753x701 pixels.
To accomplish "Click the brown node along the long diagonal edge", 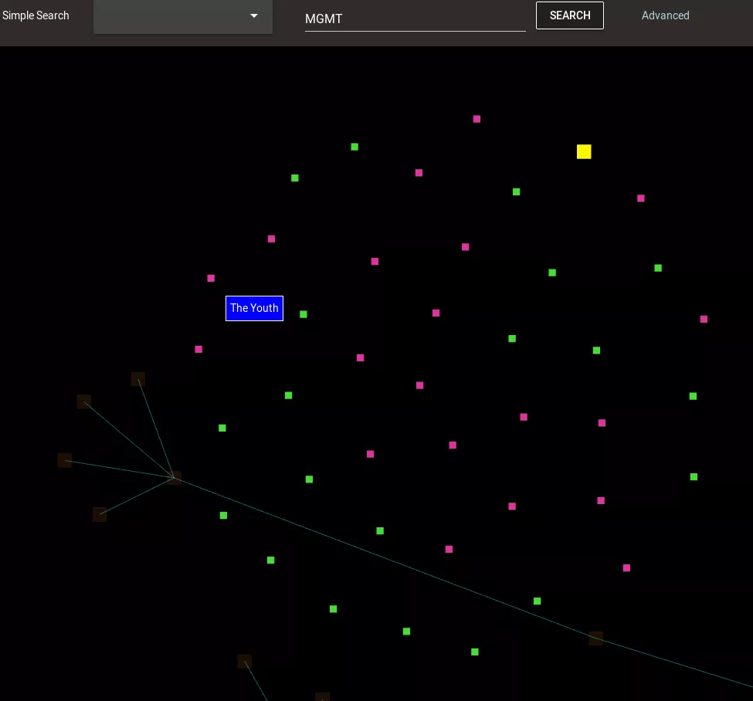I will coord(596,638).
